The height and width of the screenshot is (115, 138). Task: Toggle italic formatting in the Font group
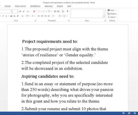(x=3, y=16)
